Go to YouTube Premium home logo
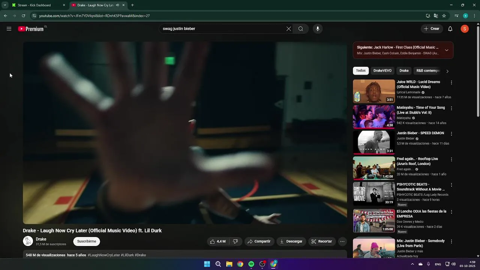This screenshot has width=480, height=270. pyautogui.click(x=31, y=29)
